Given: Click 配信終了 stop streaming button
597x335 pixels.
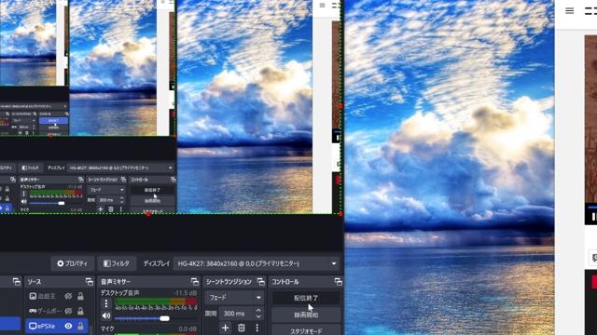Looking at the screenshot, I should 306,298.
